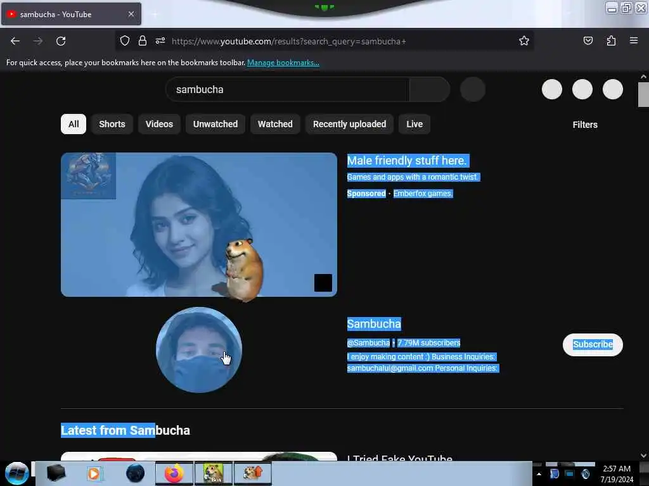Click the 7.79M subscribers text
This screenshot has width=649, height=486.
[x=429, y=342]
